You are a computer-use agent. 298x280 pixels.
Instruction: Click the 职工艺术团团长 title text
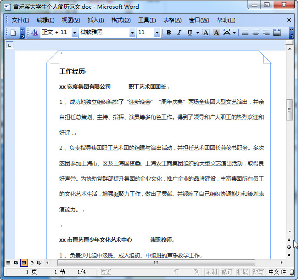(147, 87)
